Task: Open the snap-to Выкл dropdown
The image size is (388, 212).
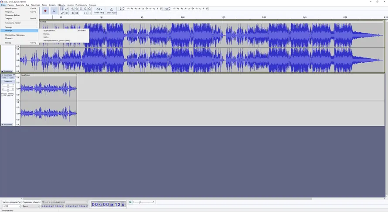Action: tap(31, 206)
